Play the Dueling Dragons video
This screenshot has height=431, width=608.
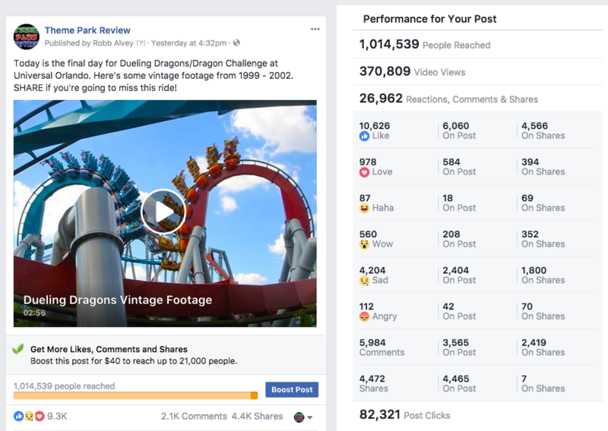point(163,212)
